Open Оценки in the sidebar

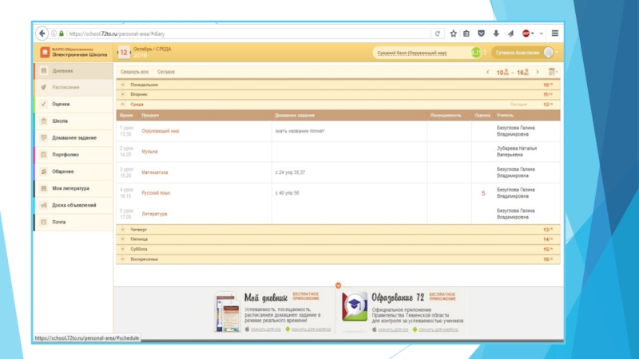point(62,104)
